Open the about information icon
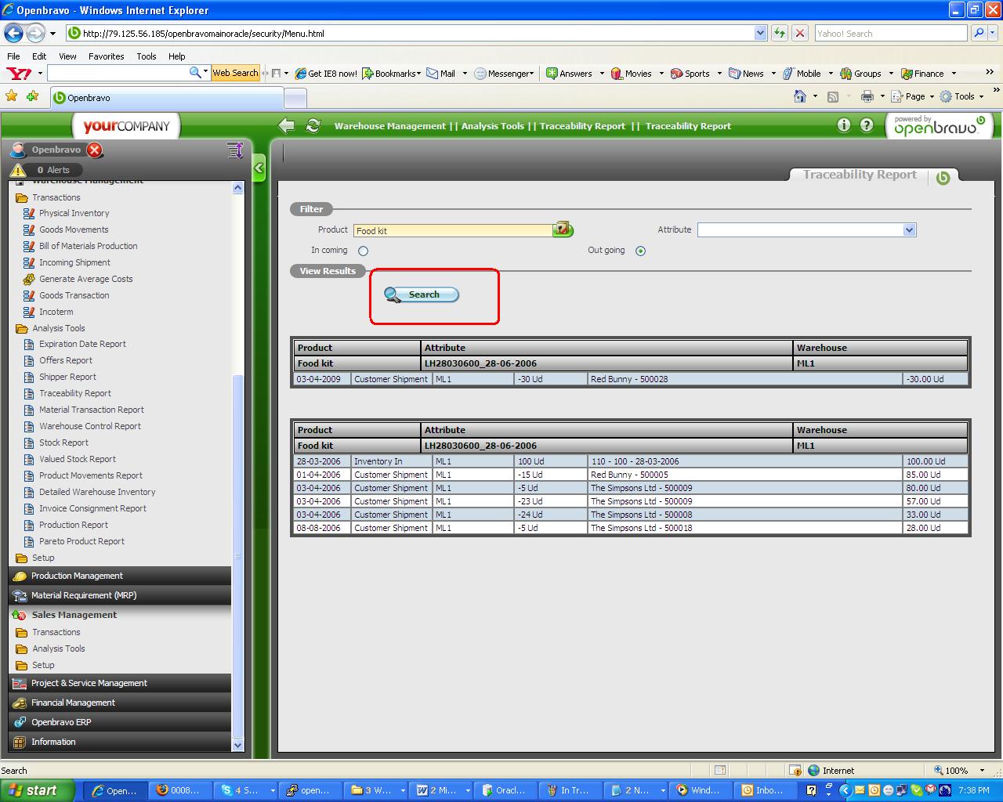 point(843,125)
